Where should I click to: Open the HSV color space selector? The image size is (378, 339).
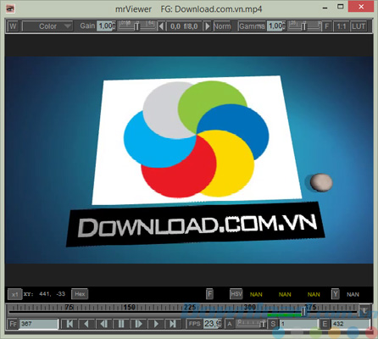[x=236, y=294]
